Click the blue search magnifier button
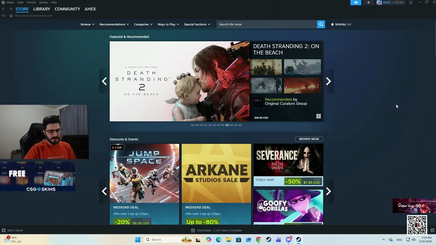 coord(321,24)
